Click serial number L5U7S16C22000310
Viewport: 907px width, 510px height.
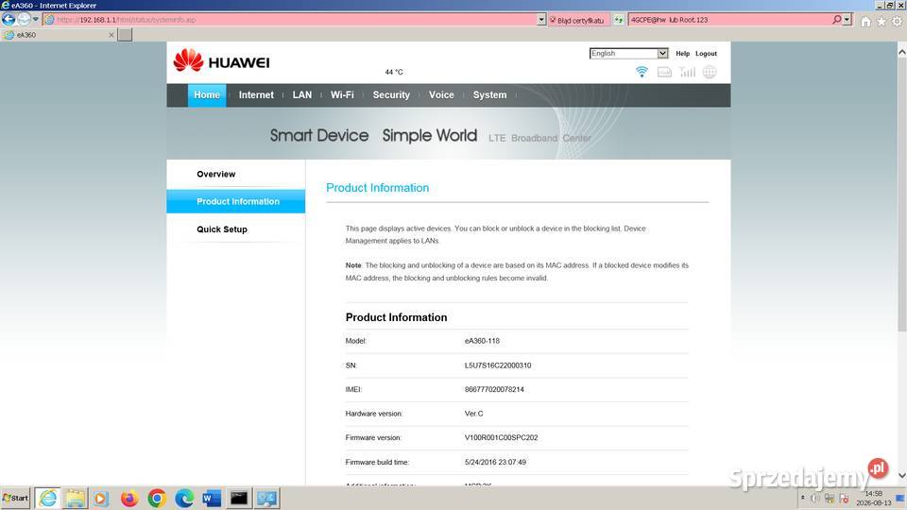click(498, 365)
